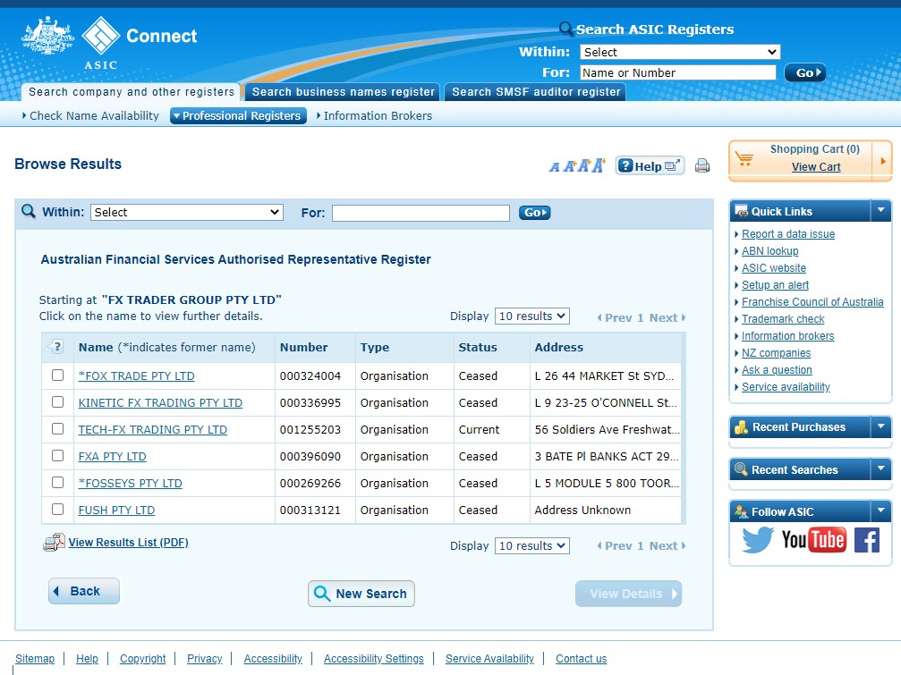Click the New Search button

tap(361, 594)
